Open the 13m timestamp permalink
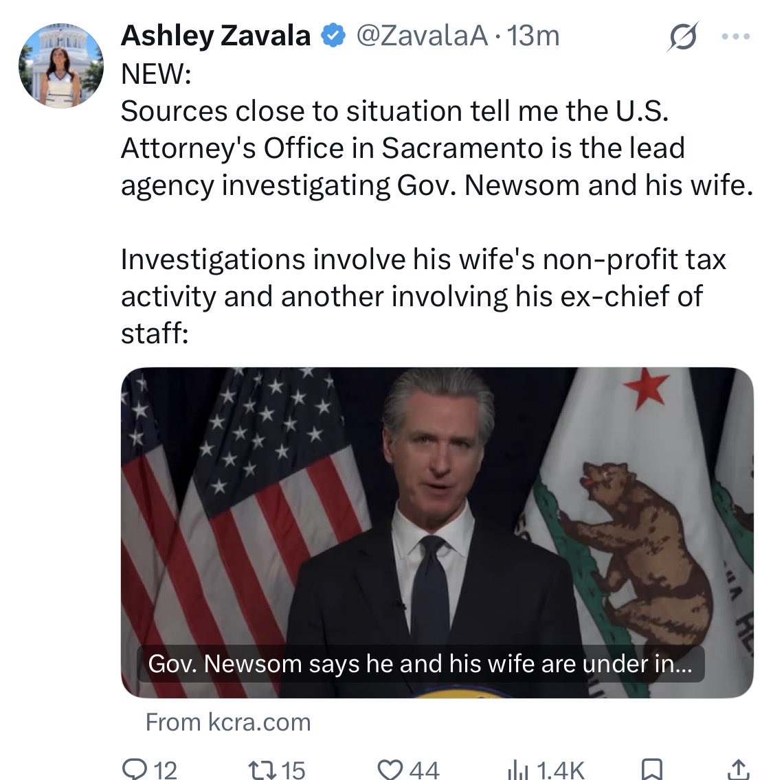 click(533, 36)
